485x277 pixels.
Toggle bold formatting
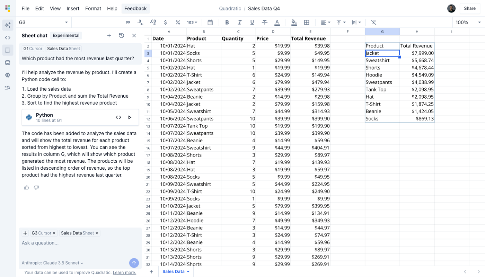click(227, 22)
